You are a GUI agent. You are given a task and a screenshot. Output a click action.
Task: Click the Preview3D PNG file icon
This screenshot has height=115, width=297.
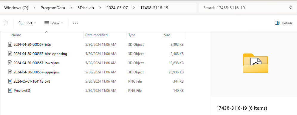click(x=10, y=90)
